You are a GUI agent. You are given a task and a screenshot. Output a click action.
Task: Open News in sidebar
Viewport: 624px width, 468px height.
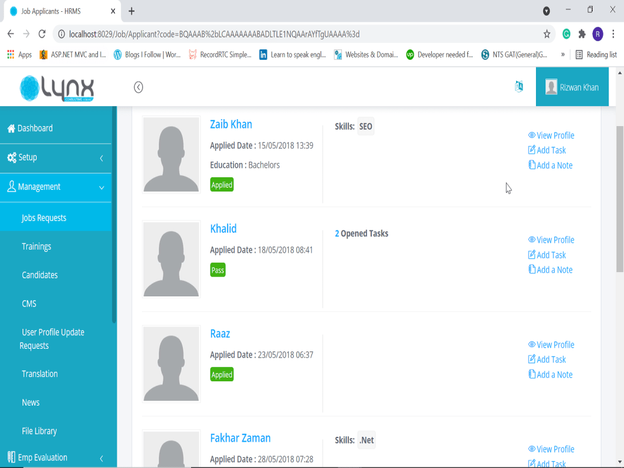(x=31, y=402)
